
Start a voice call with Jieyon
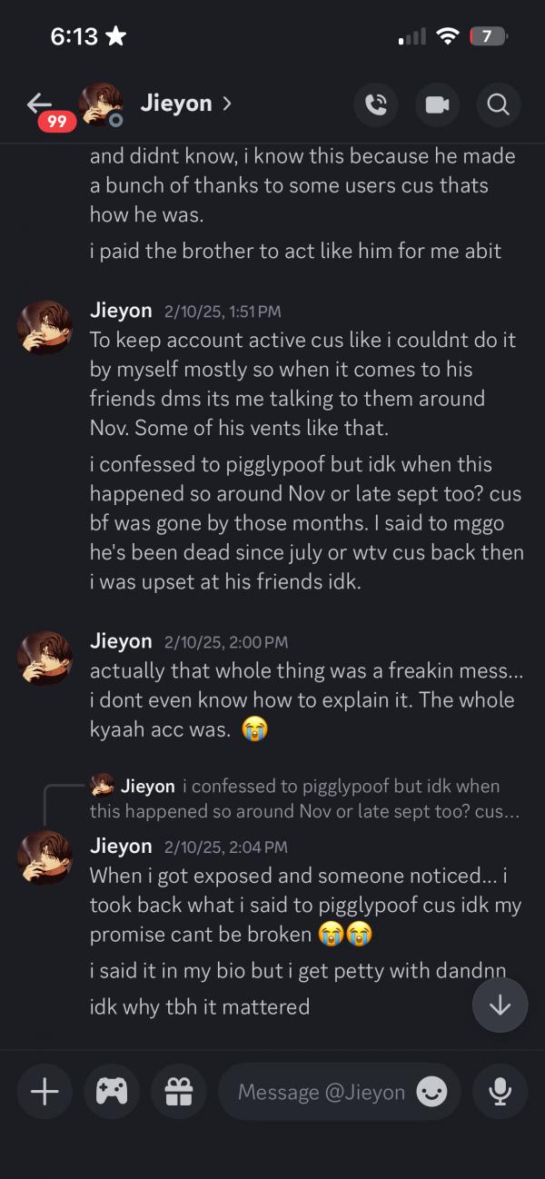(376, 104)
